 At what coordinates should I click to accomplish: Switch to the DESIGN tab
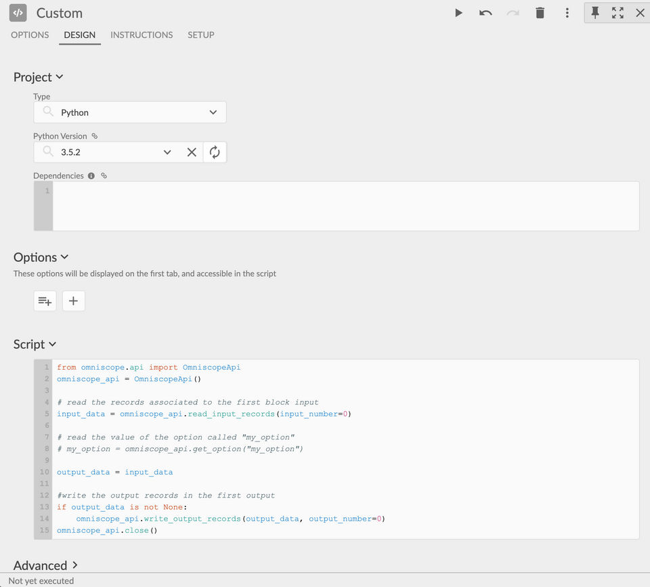coord(80,35)
